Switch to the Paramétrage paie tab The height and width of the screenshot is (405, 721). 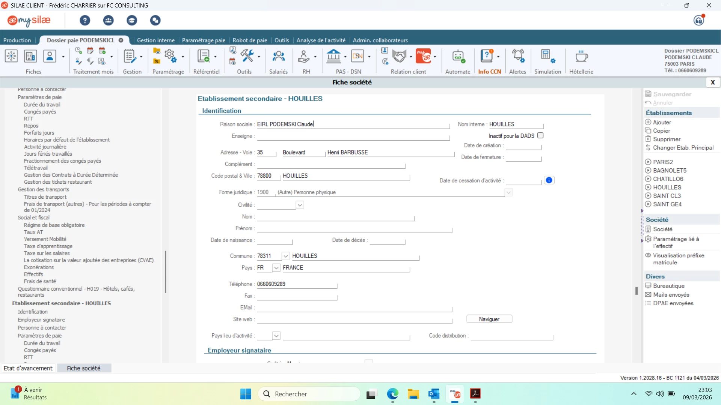tap(204, 40)
